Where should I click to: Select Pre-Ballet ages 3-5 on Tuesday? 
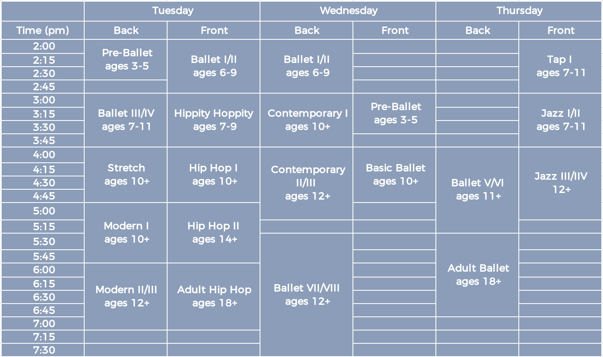pos(126,60)
